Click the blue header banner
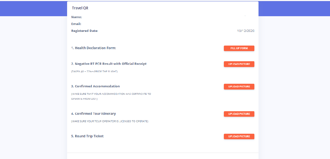Image resolution: width=330 pixels, height=159 pixels. (294, 9)
